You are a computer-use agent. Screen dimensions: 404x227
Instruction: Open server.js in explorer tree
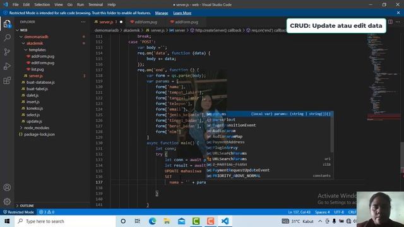tap(35, 76)
